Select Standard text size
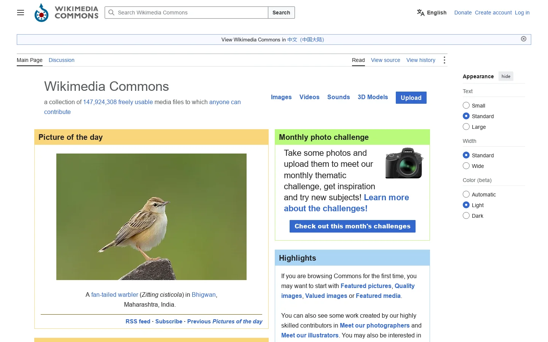The image size is (548, 342). click(466, 116)
